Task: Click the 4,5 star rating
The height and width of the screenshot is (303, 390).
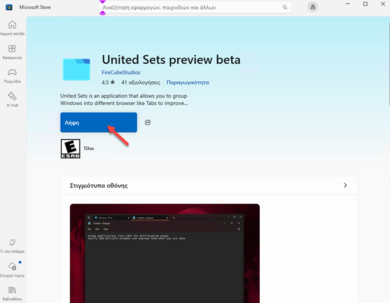Action: coord(108,82)
